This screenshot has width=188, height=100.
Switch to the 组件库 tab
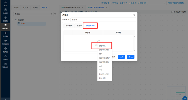(x=45, y=8)
